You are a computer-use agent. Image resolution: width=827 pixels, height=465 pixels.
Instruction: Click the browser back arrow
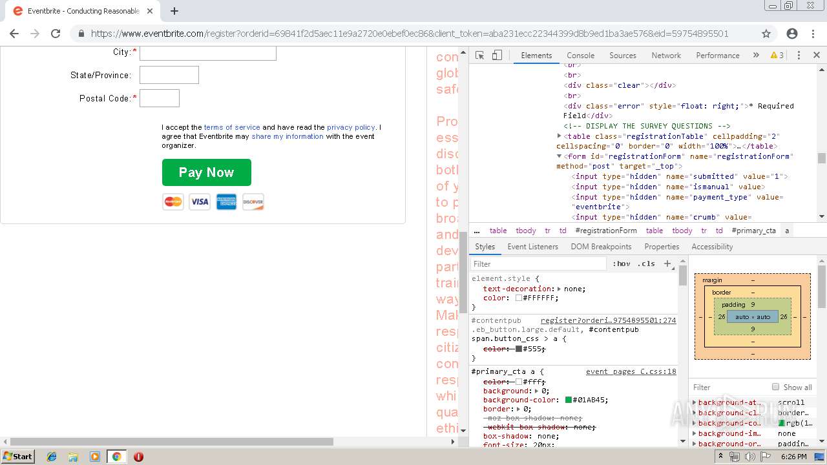click(x=14, y=34)
